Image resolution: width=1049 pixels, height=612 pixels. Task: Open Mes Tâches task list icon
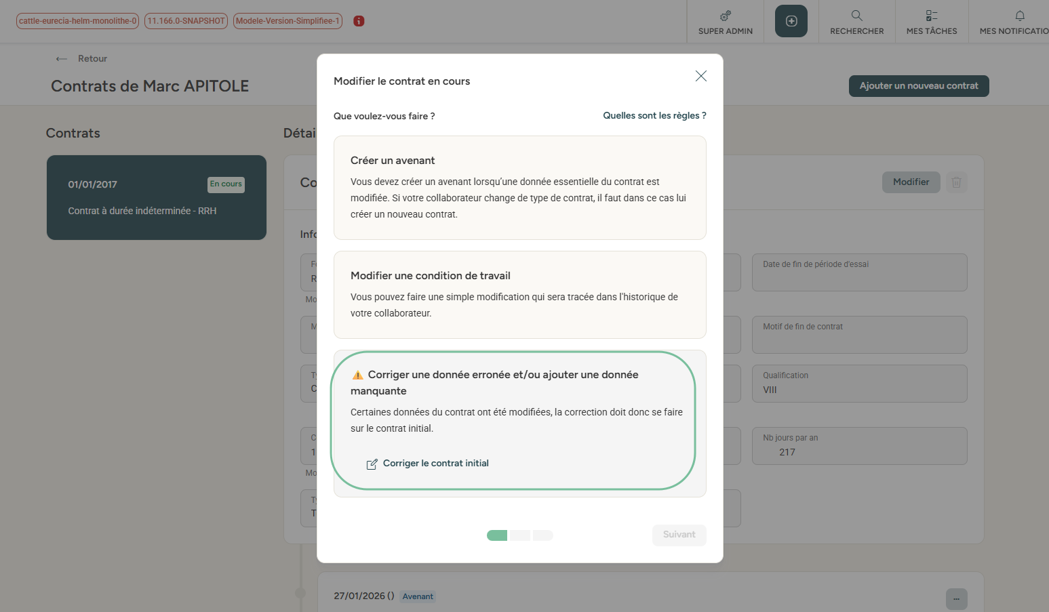pyautogui.click(x=931, y=16)
